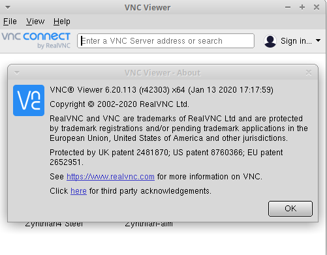Open the File menu

coord(10,22)
